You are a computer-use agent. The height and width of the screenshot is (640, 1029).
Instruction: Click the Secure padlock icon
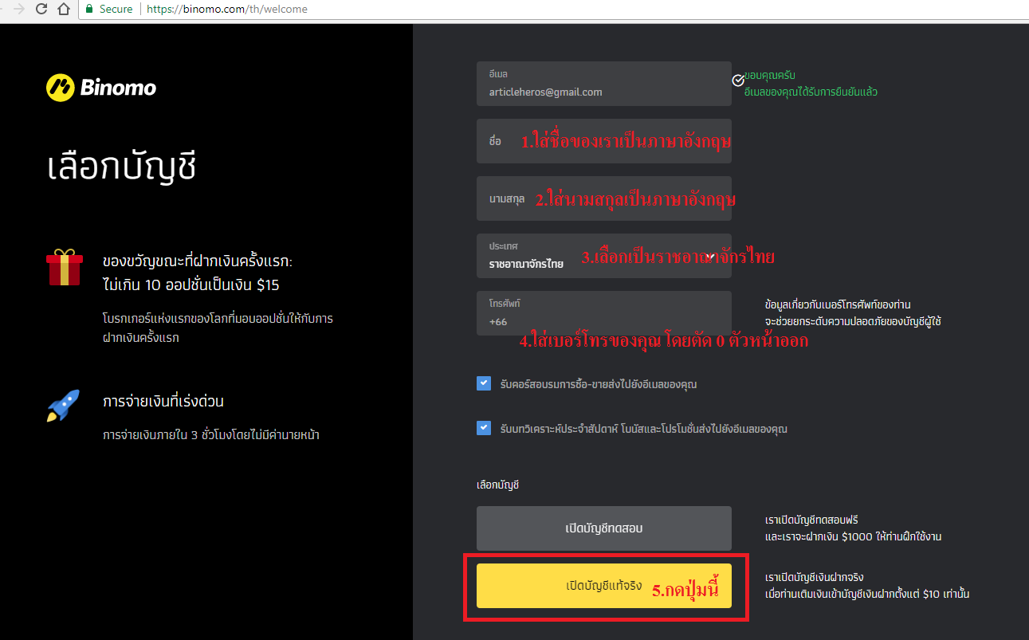pos(88,10)
